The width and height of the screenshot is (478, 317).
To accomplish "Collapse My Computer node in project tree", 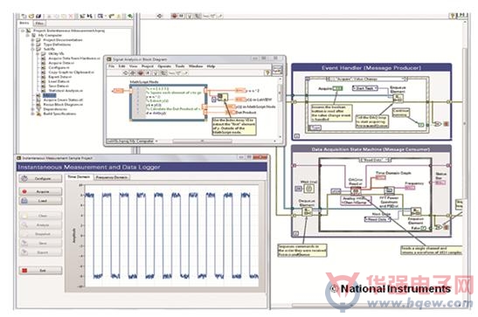I will pyautogui.click(x=28, y=35).
